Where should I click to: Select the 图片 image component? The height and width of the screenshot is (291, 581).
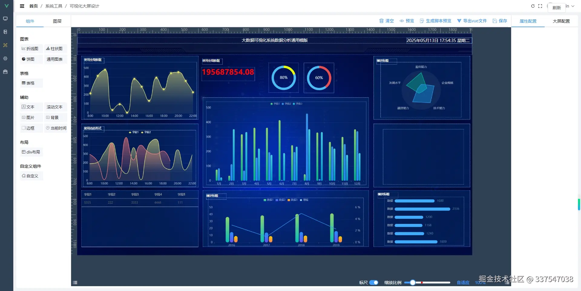click(31, 118)
